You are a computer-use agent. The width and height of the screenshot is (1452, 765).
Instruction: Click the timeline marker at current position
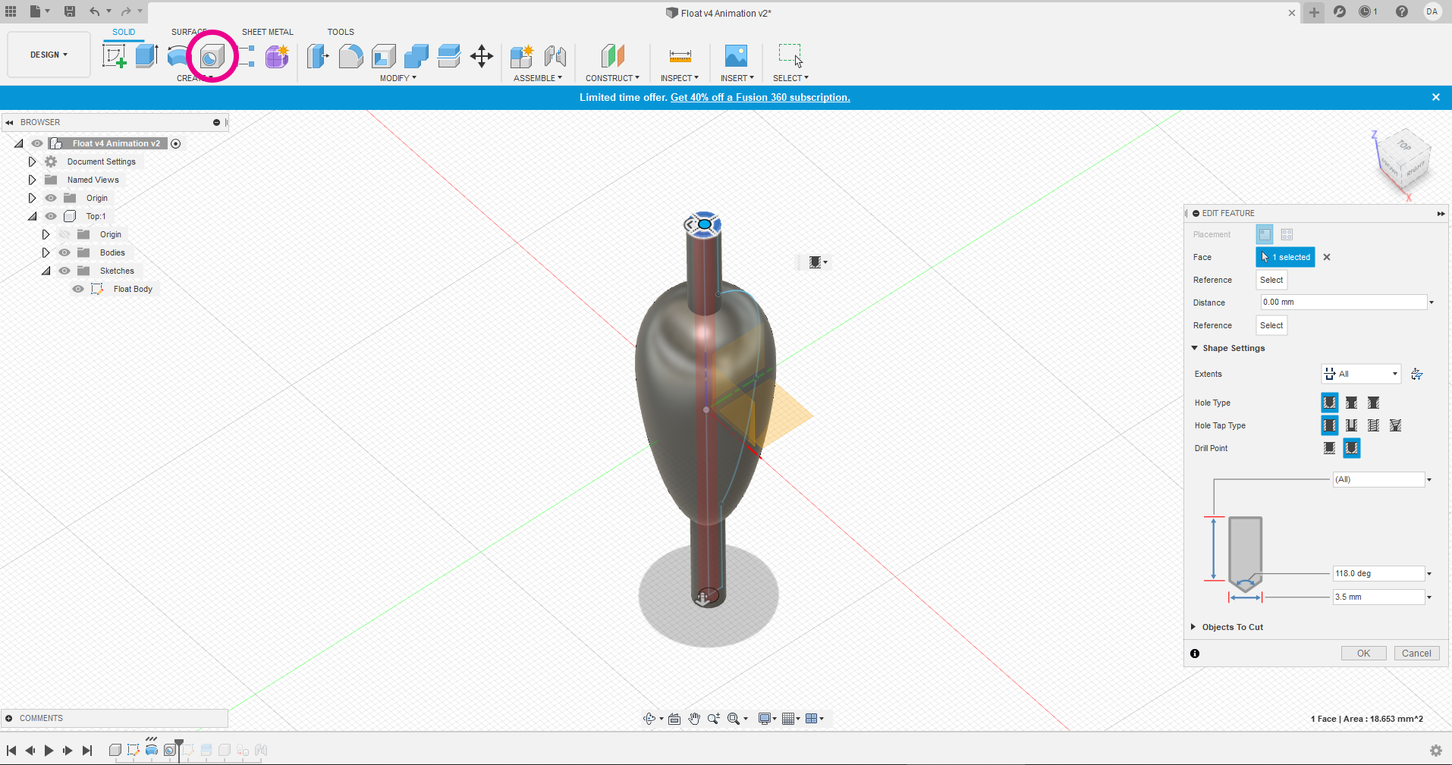[179, 744]
